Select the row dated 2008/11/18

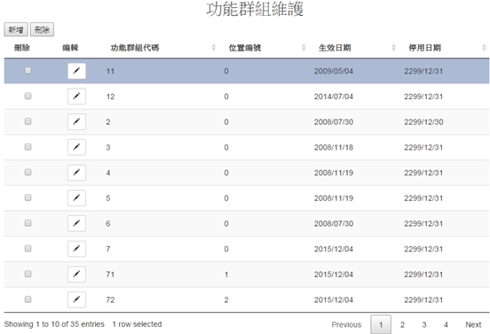tap(247, 147)
